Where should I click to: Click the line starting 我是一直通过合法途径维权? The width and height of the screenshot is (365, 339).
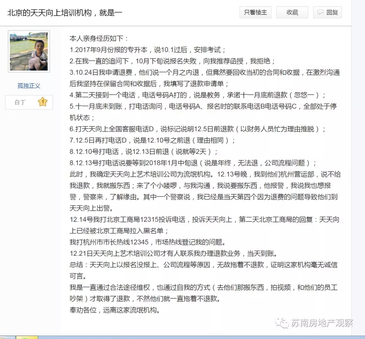(203, 288)
